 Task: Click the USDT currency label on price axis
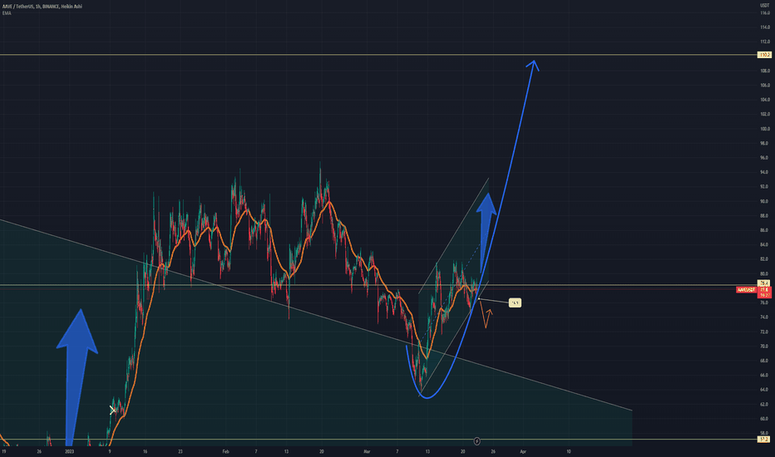764,6
